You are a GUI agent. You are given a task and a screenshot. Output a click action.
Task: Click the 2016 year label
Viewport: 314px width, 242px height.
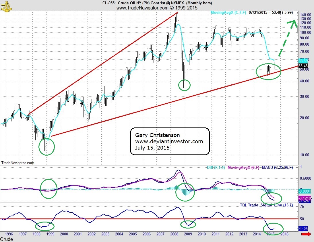pyautogui.click(x=284, y=234)
